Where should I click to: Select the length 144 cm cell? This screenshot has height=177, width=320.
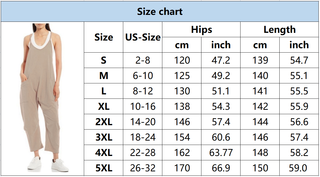[x=260, y=122]
